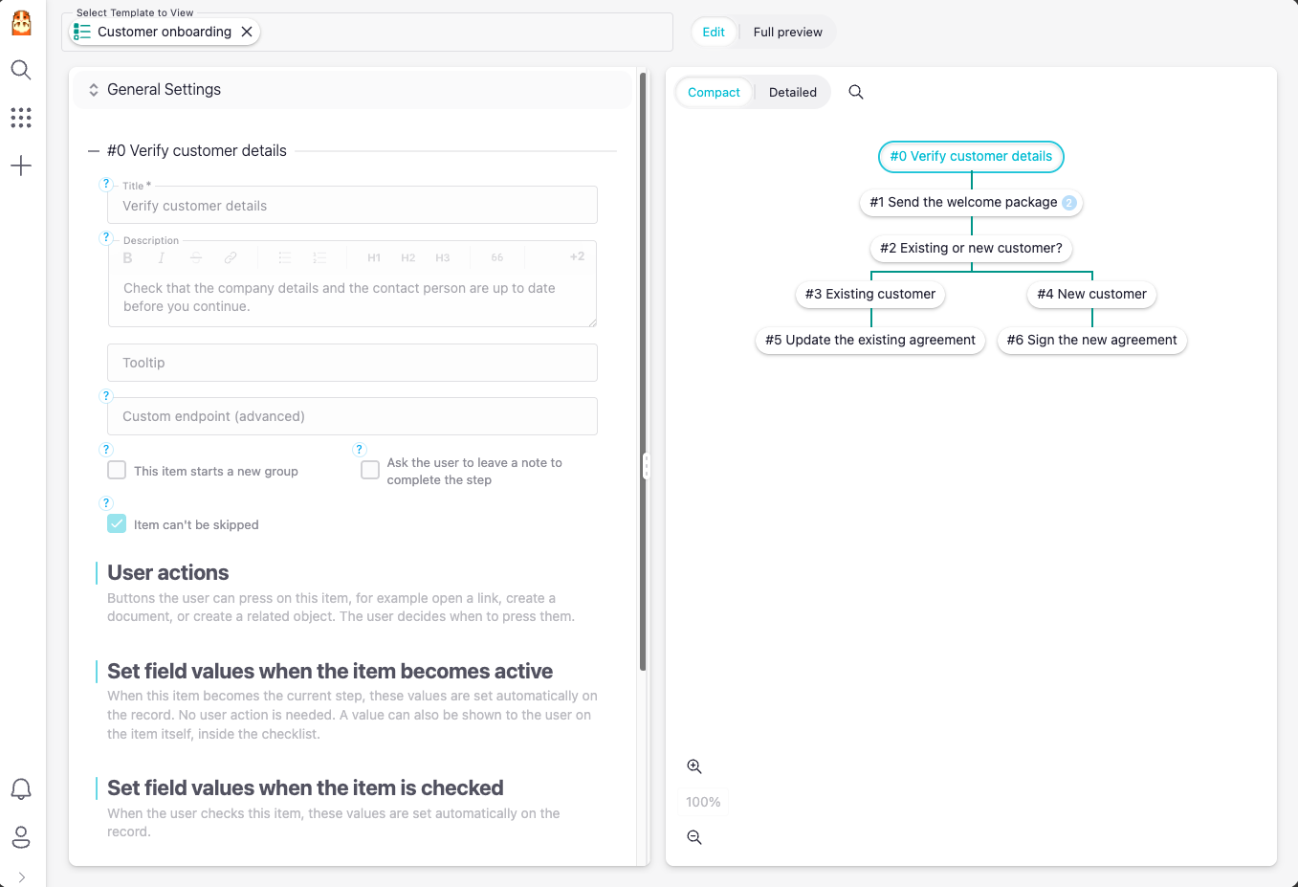Toggle italic formatting in Description
1298x887 pixels.
(162, 257)
